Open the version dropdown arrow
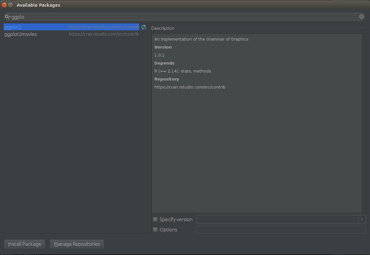Screen dimensions: 370x255 click(362, 220)
